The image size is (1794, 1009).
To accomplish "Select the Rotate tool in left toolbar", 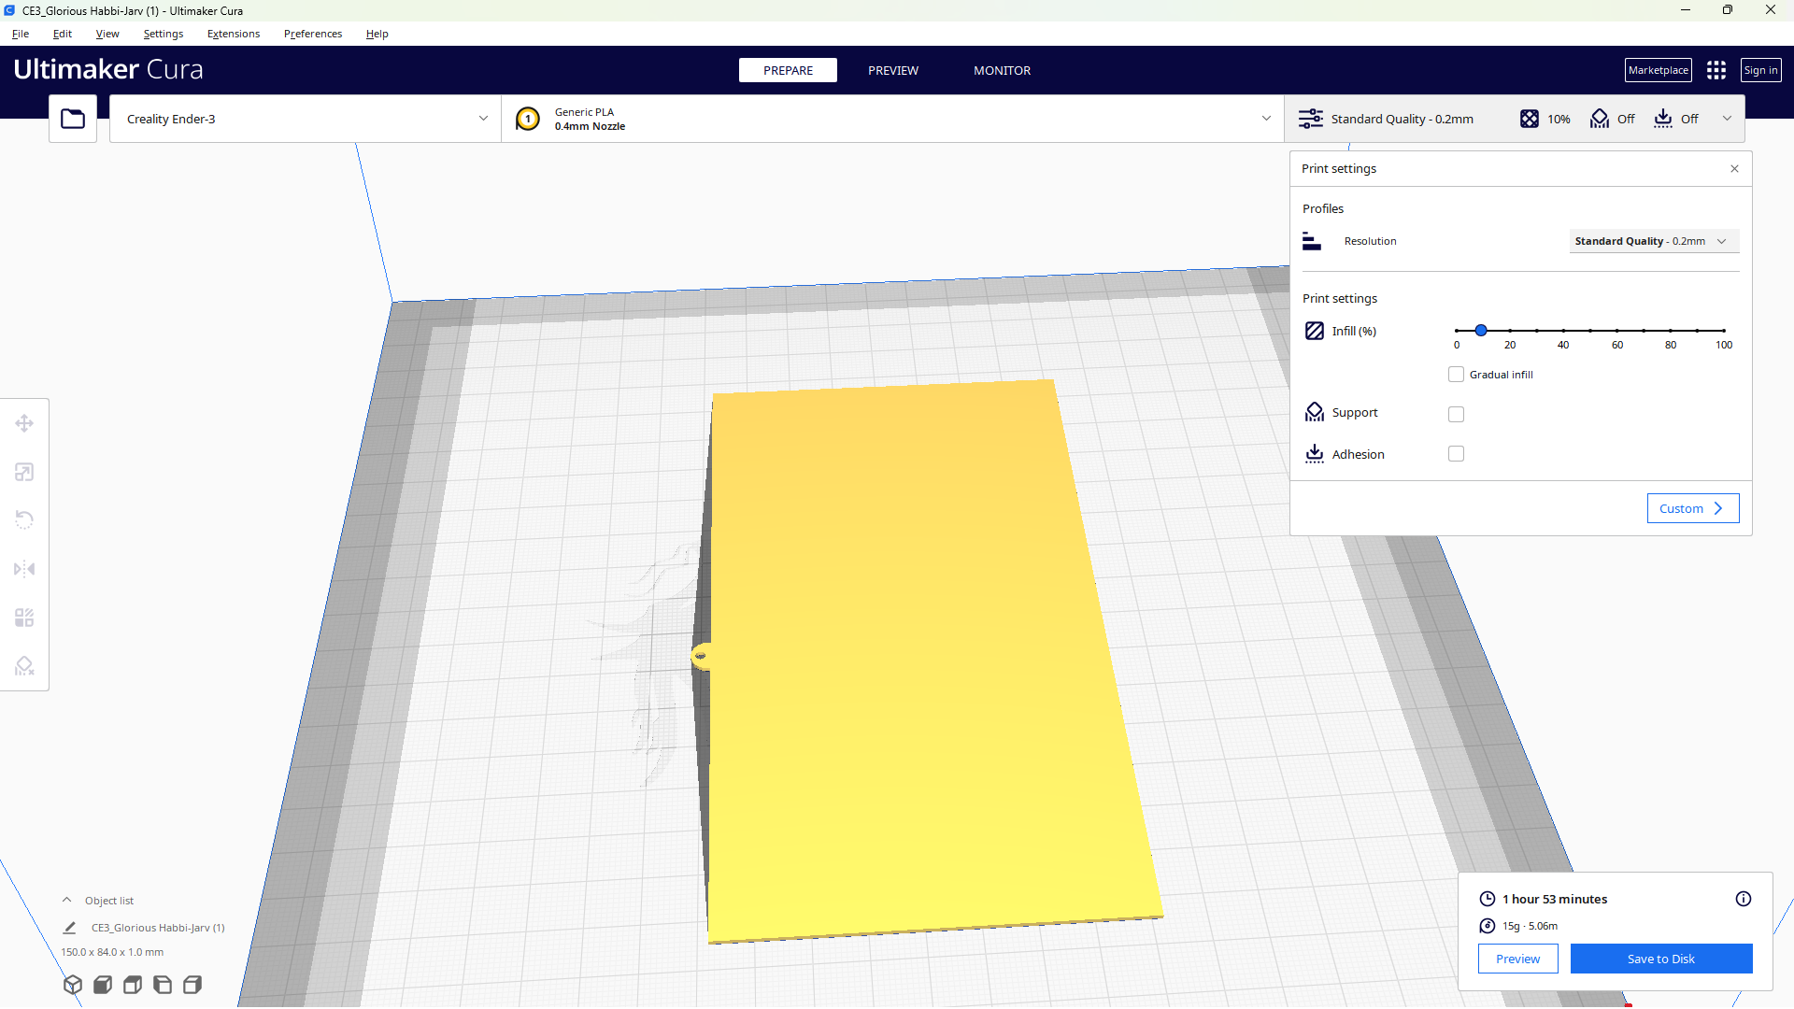I will [24, 520].
